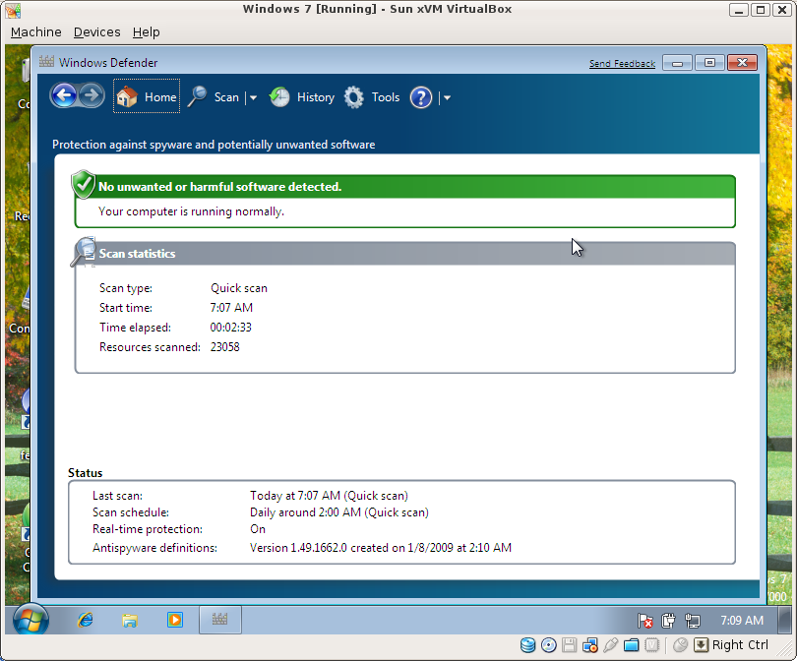Expand the Scan options dropdown arrow
This screenshot has height=661, width=797.
click(253, 97)
